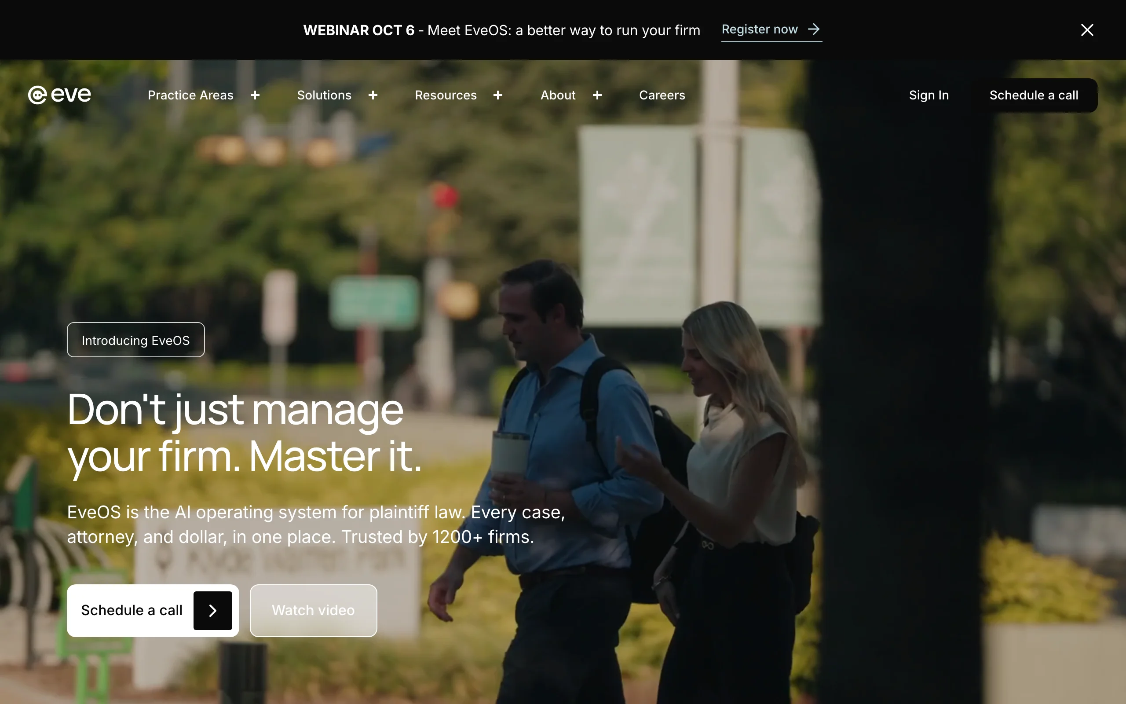
Task: Click the 'EveOS is the AI operating system' paragraph
Action: click(316, 524)
